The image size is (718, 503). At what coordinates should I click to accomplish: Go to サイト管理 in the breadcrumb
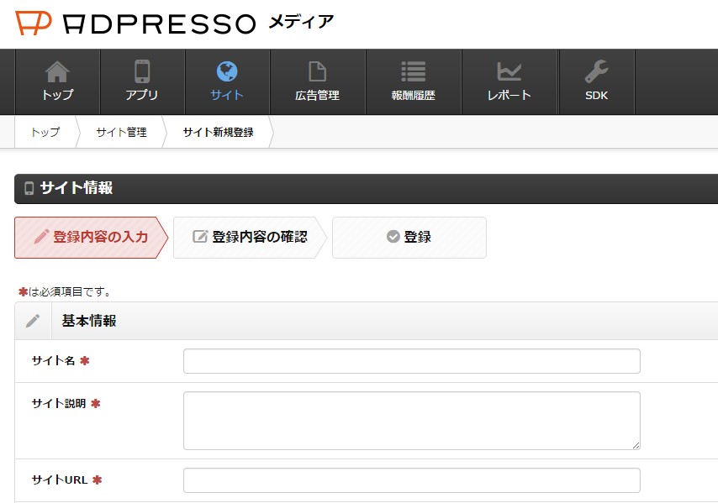pos(121,133)
